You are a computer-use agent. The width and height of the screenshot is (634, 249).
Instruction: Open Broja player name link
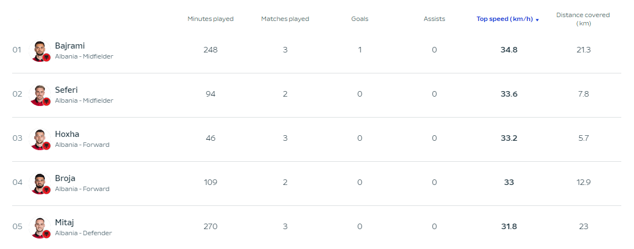coord(65,178)
